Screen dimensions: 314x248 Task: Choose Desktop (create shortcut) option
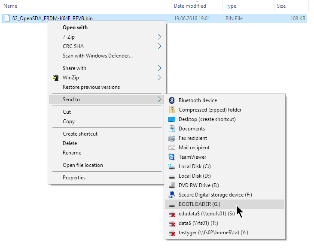207,119
